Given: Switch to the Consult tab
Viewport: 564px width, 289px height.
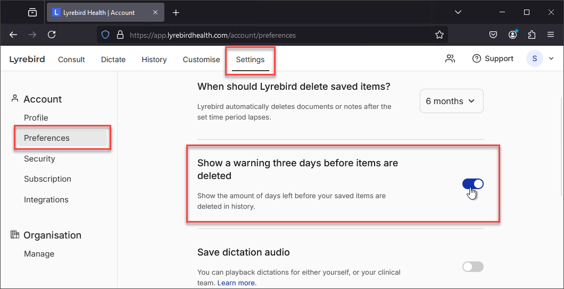Looking at the screenshot, I should (x=72, y=59).
